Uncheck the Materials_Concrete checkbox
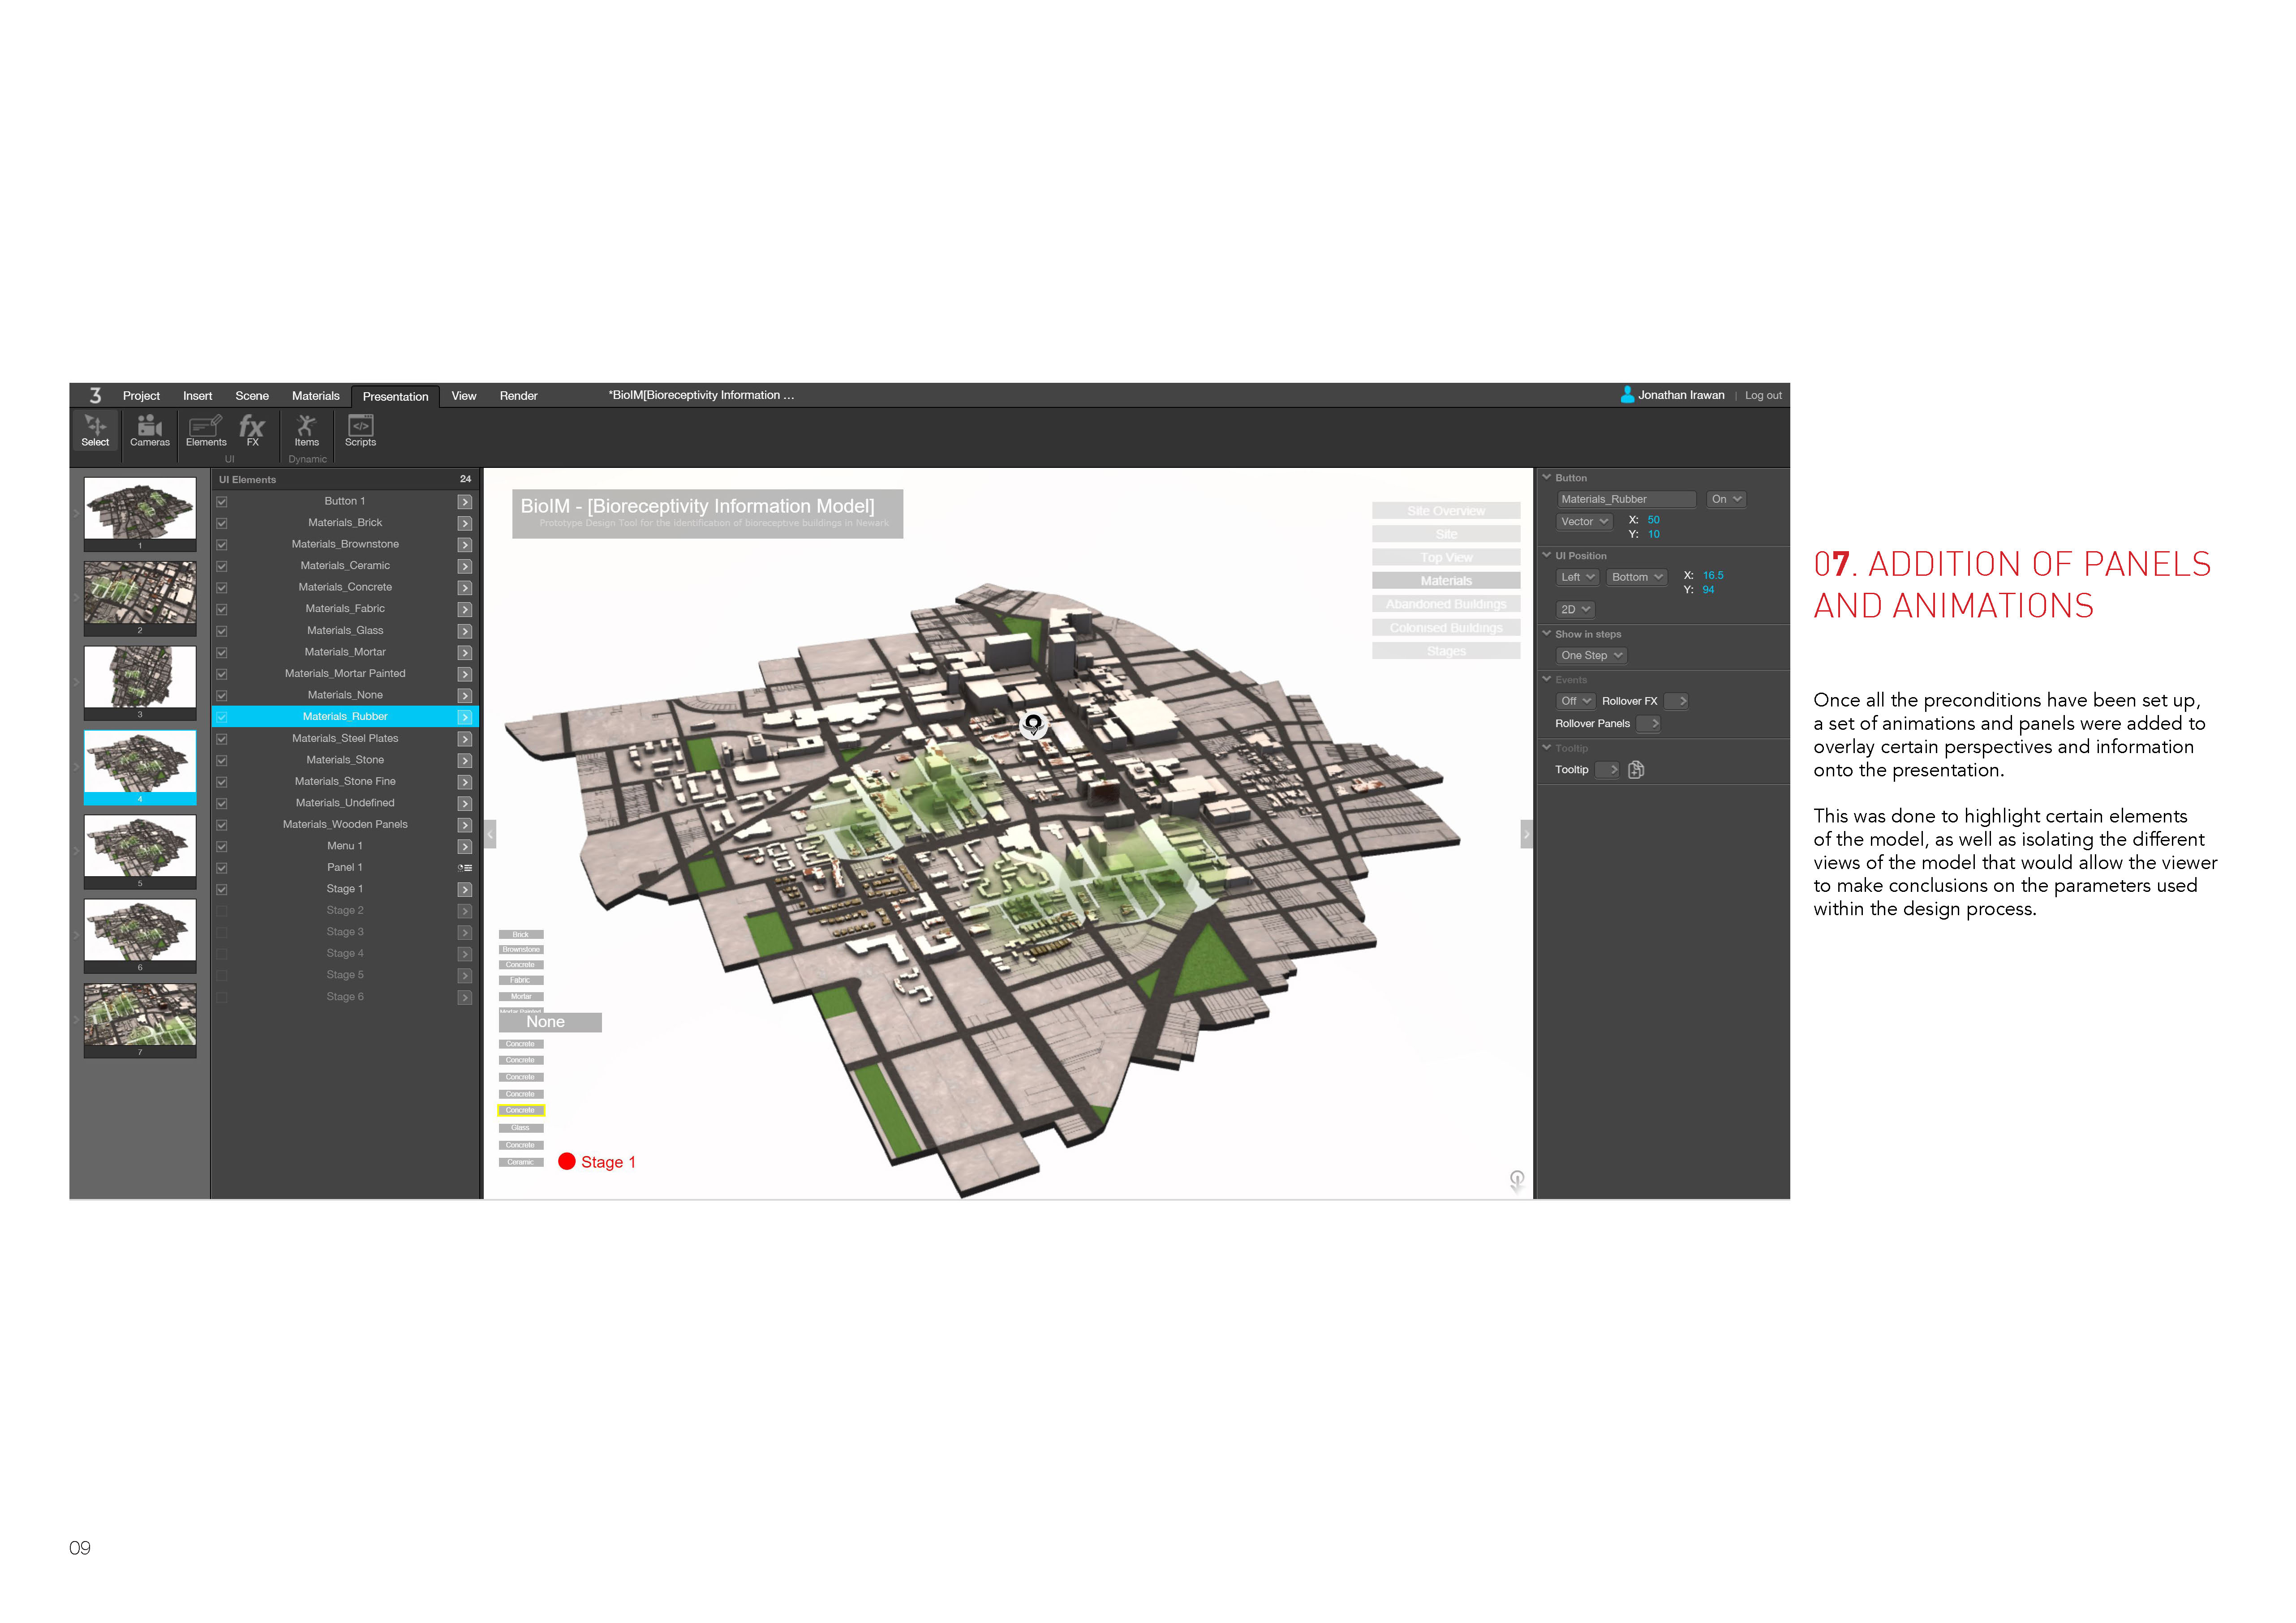 pyautogui.click(x=222, y=587)
